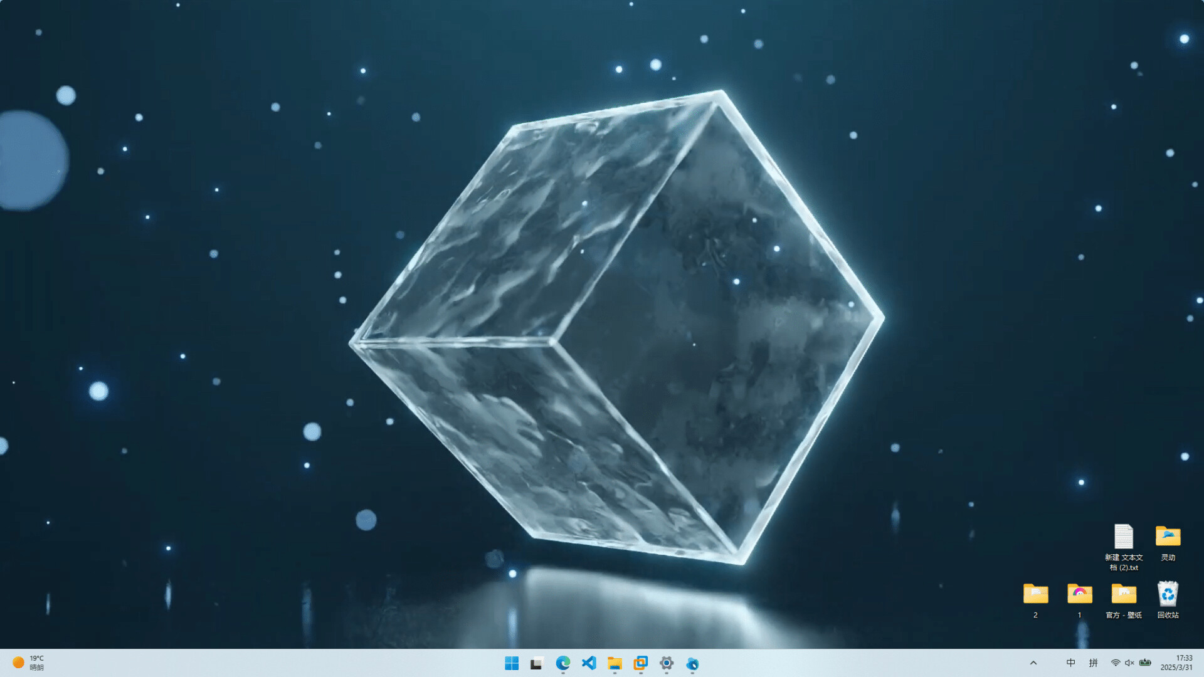The image size is (1204, 677).
Task: Open Task View from the taskbar
Action: tap(537, 663)
